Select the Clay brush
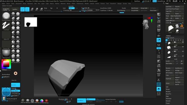Image resolution: width=187 pixels, height=105 pixels. tap(13, 23)
